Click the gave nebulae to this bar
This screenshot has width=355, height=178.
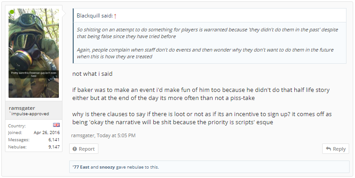coord(209,167)
